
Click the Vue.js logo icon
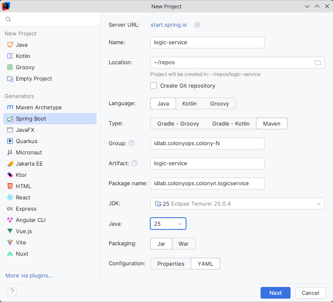point(10,231)
